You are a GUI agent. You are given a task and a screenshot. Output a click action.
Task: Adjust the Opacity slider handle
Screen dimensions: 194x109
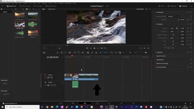179,20
